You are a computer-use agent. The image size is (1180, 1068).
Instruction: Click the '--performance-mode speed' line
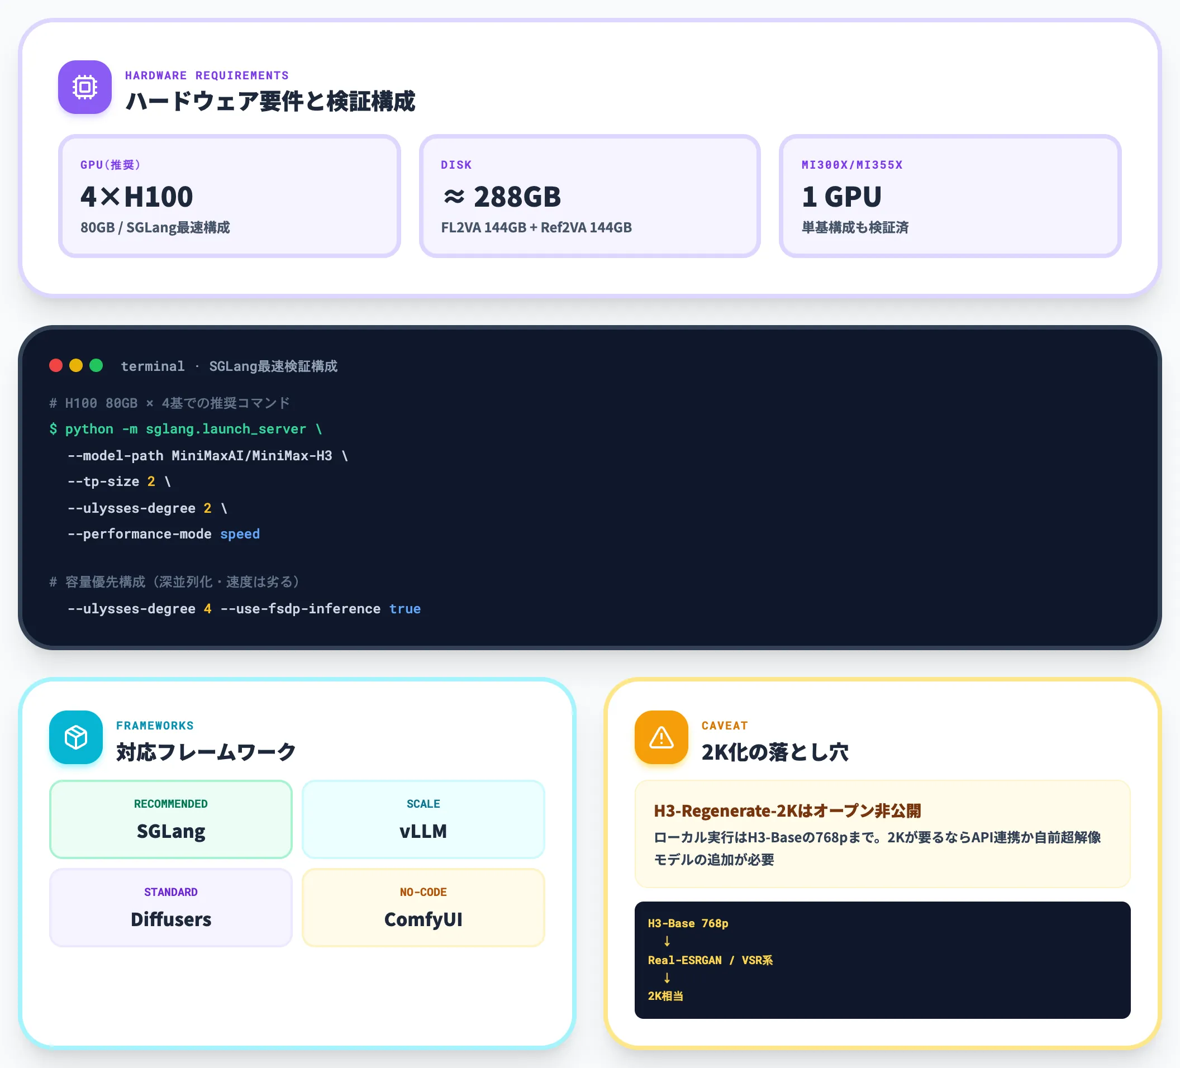pyautogui.click(x=164, y=533)
